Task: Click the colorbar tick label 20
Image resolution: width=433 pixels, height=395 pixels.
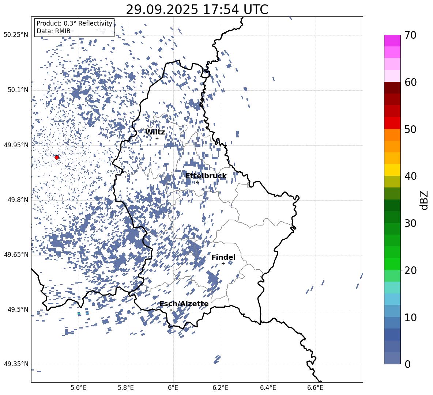Action: click(x=411, y=270)
